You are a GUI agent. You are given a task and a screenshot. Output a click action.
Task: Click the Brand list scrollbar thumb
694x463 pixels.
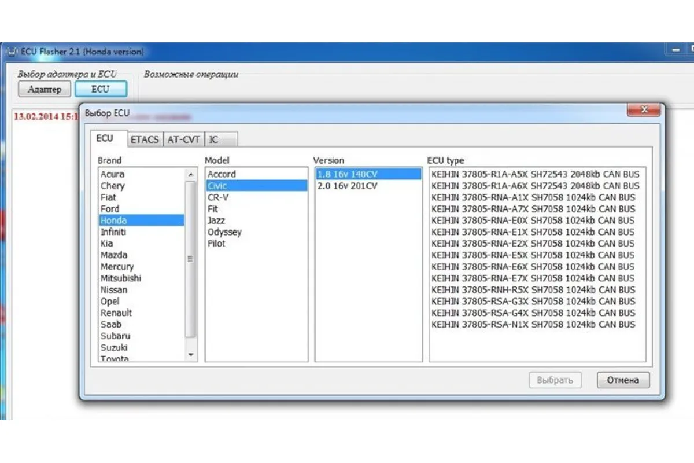tap(190, 258)
